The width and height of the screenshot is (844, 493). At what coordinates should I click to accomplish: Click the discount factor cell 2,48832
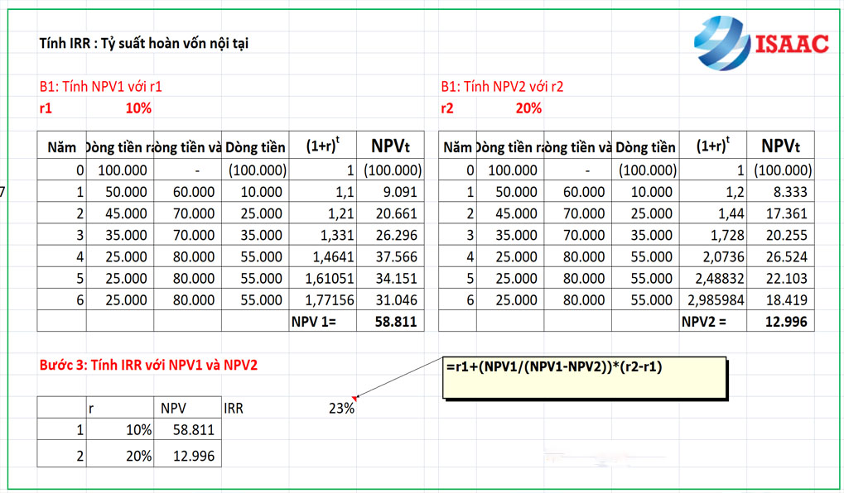pos(713,278)
